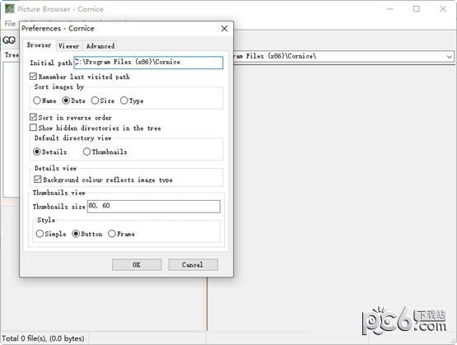This screenshot has width=457, height=345.
Task: Toggle Background colour reflects image type
Action: 38,179
